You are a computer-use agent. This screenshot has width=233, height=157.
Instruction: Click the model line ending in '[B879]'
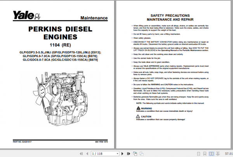[x=60, y=60]
